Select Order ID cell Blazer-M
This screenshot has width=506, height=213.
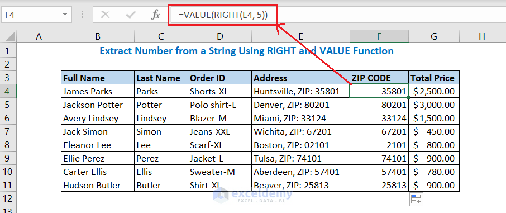tap(219, 118)
